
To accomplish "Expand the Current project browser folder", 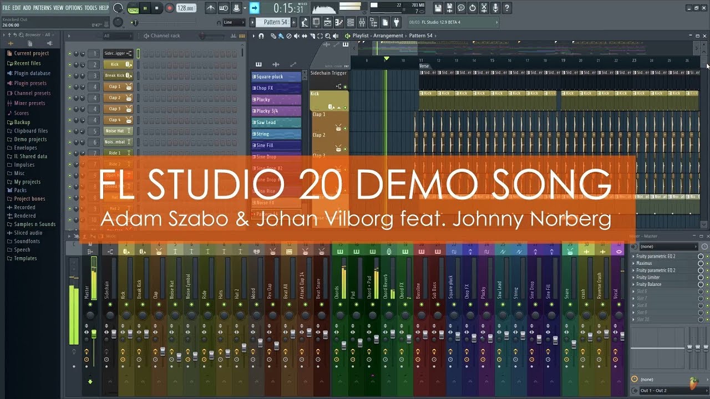I will [32, 53].
